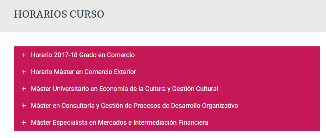Click the words 'Intermediación Financiera' in the last row

171,123
